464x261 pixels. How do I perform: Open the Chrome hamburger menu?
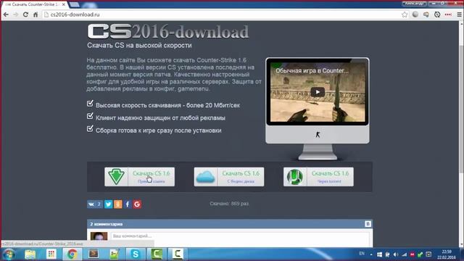[459, 14]
